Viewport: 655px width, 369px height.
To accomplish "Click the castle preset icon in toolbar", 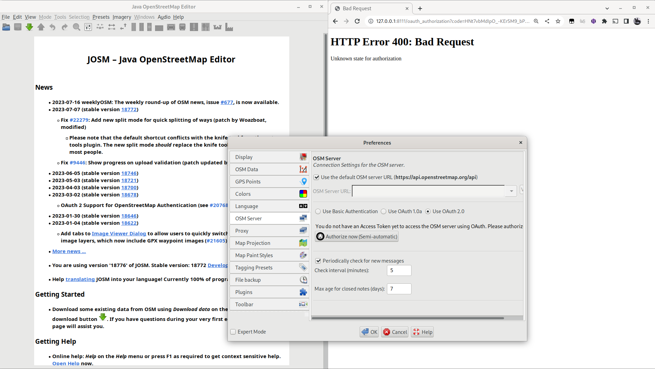I will point(218,27).
